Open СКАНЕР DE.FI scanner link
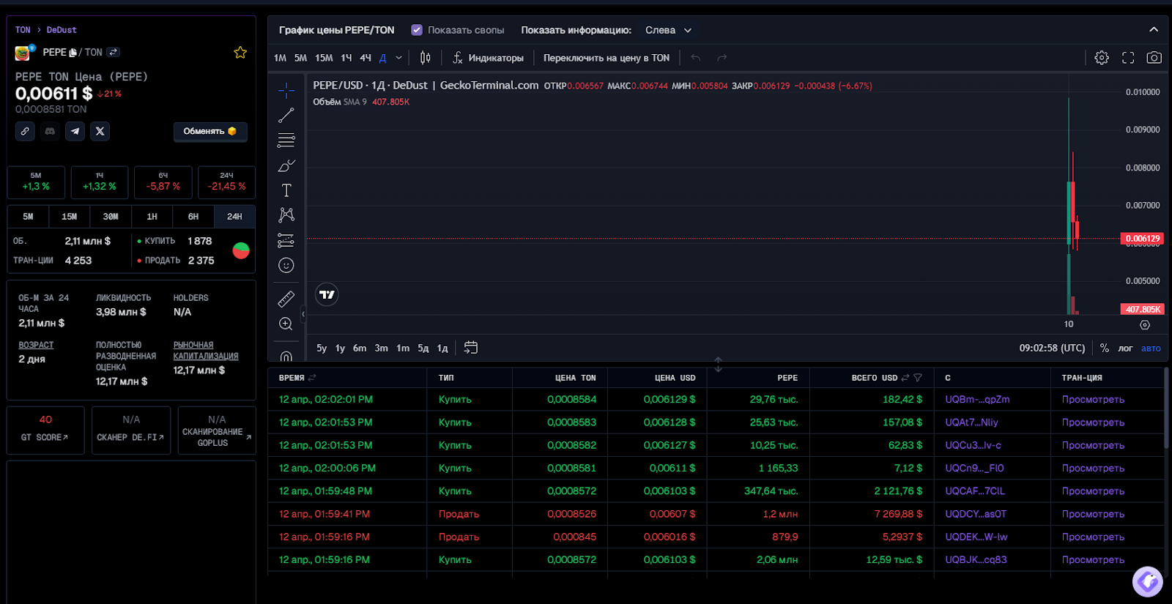Image resolution: width=1172 pixels, height=604 pixels. click(x=131, y=430)
